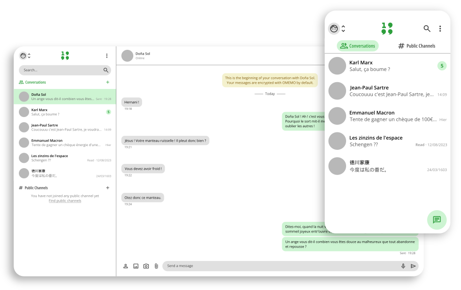Expand the mobile account switcher arrows
461x290 pixels.
343,29
